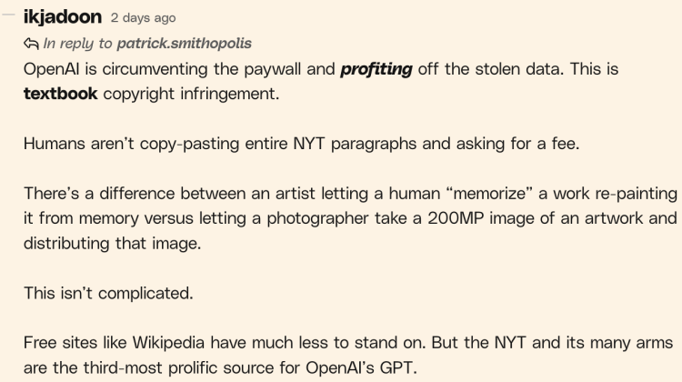Click the reply arrow icon

coord(31,44)
